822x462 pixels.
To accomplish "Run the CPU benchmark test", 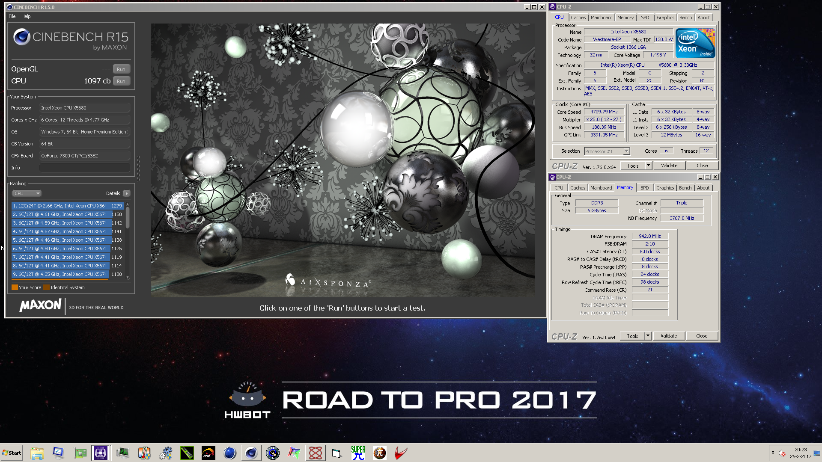I will 121,81.
